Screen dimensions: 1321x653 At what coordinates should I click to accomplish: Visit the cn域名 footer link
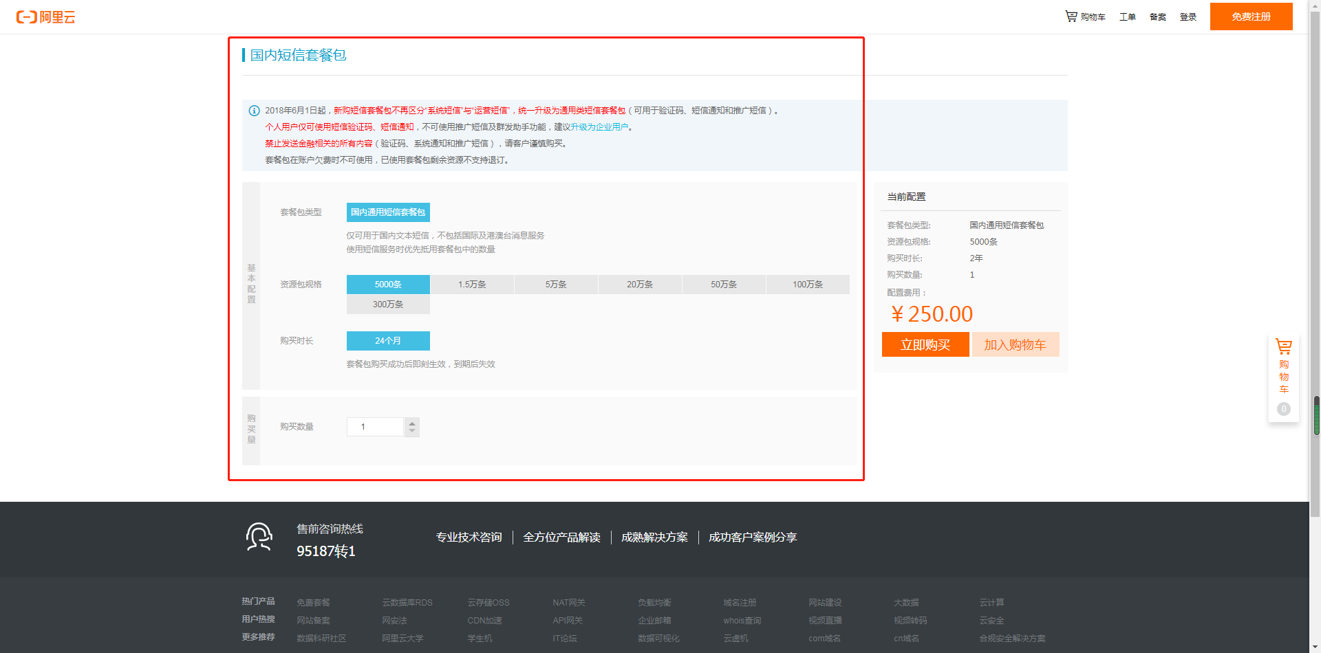tap(906, 639)
